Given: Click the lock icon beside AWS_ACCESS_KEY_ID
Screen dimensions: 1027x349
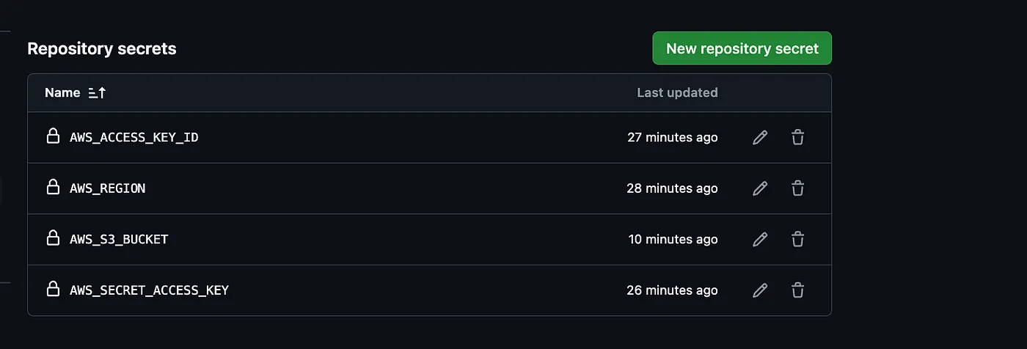Looking at the screenshot, I should point(53,136).
